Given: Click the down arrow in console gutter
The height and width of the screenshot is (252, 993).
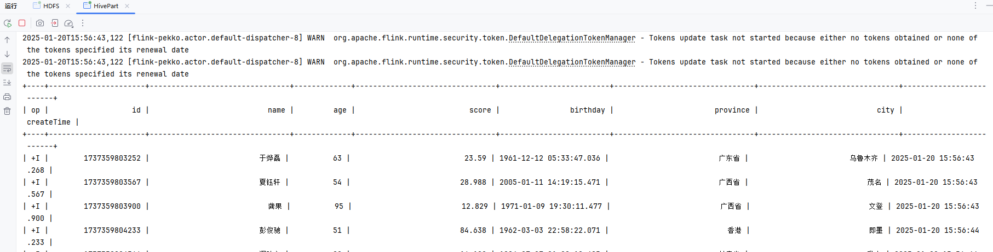Looking at the screenshot, I should coord(7,54).
